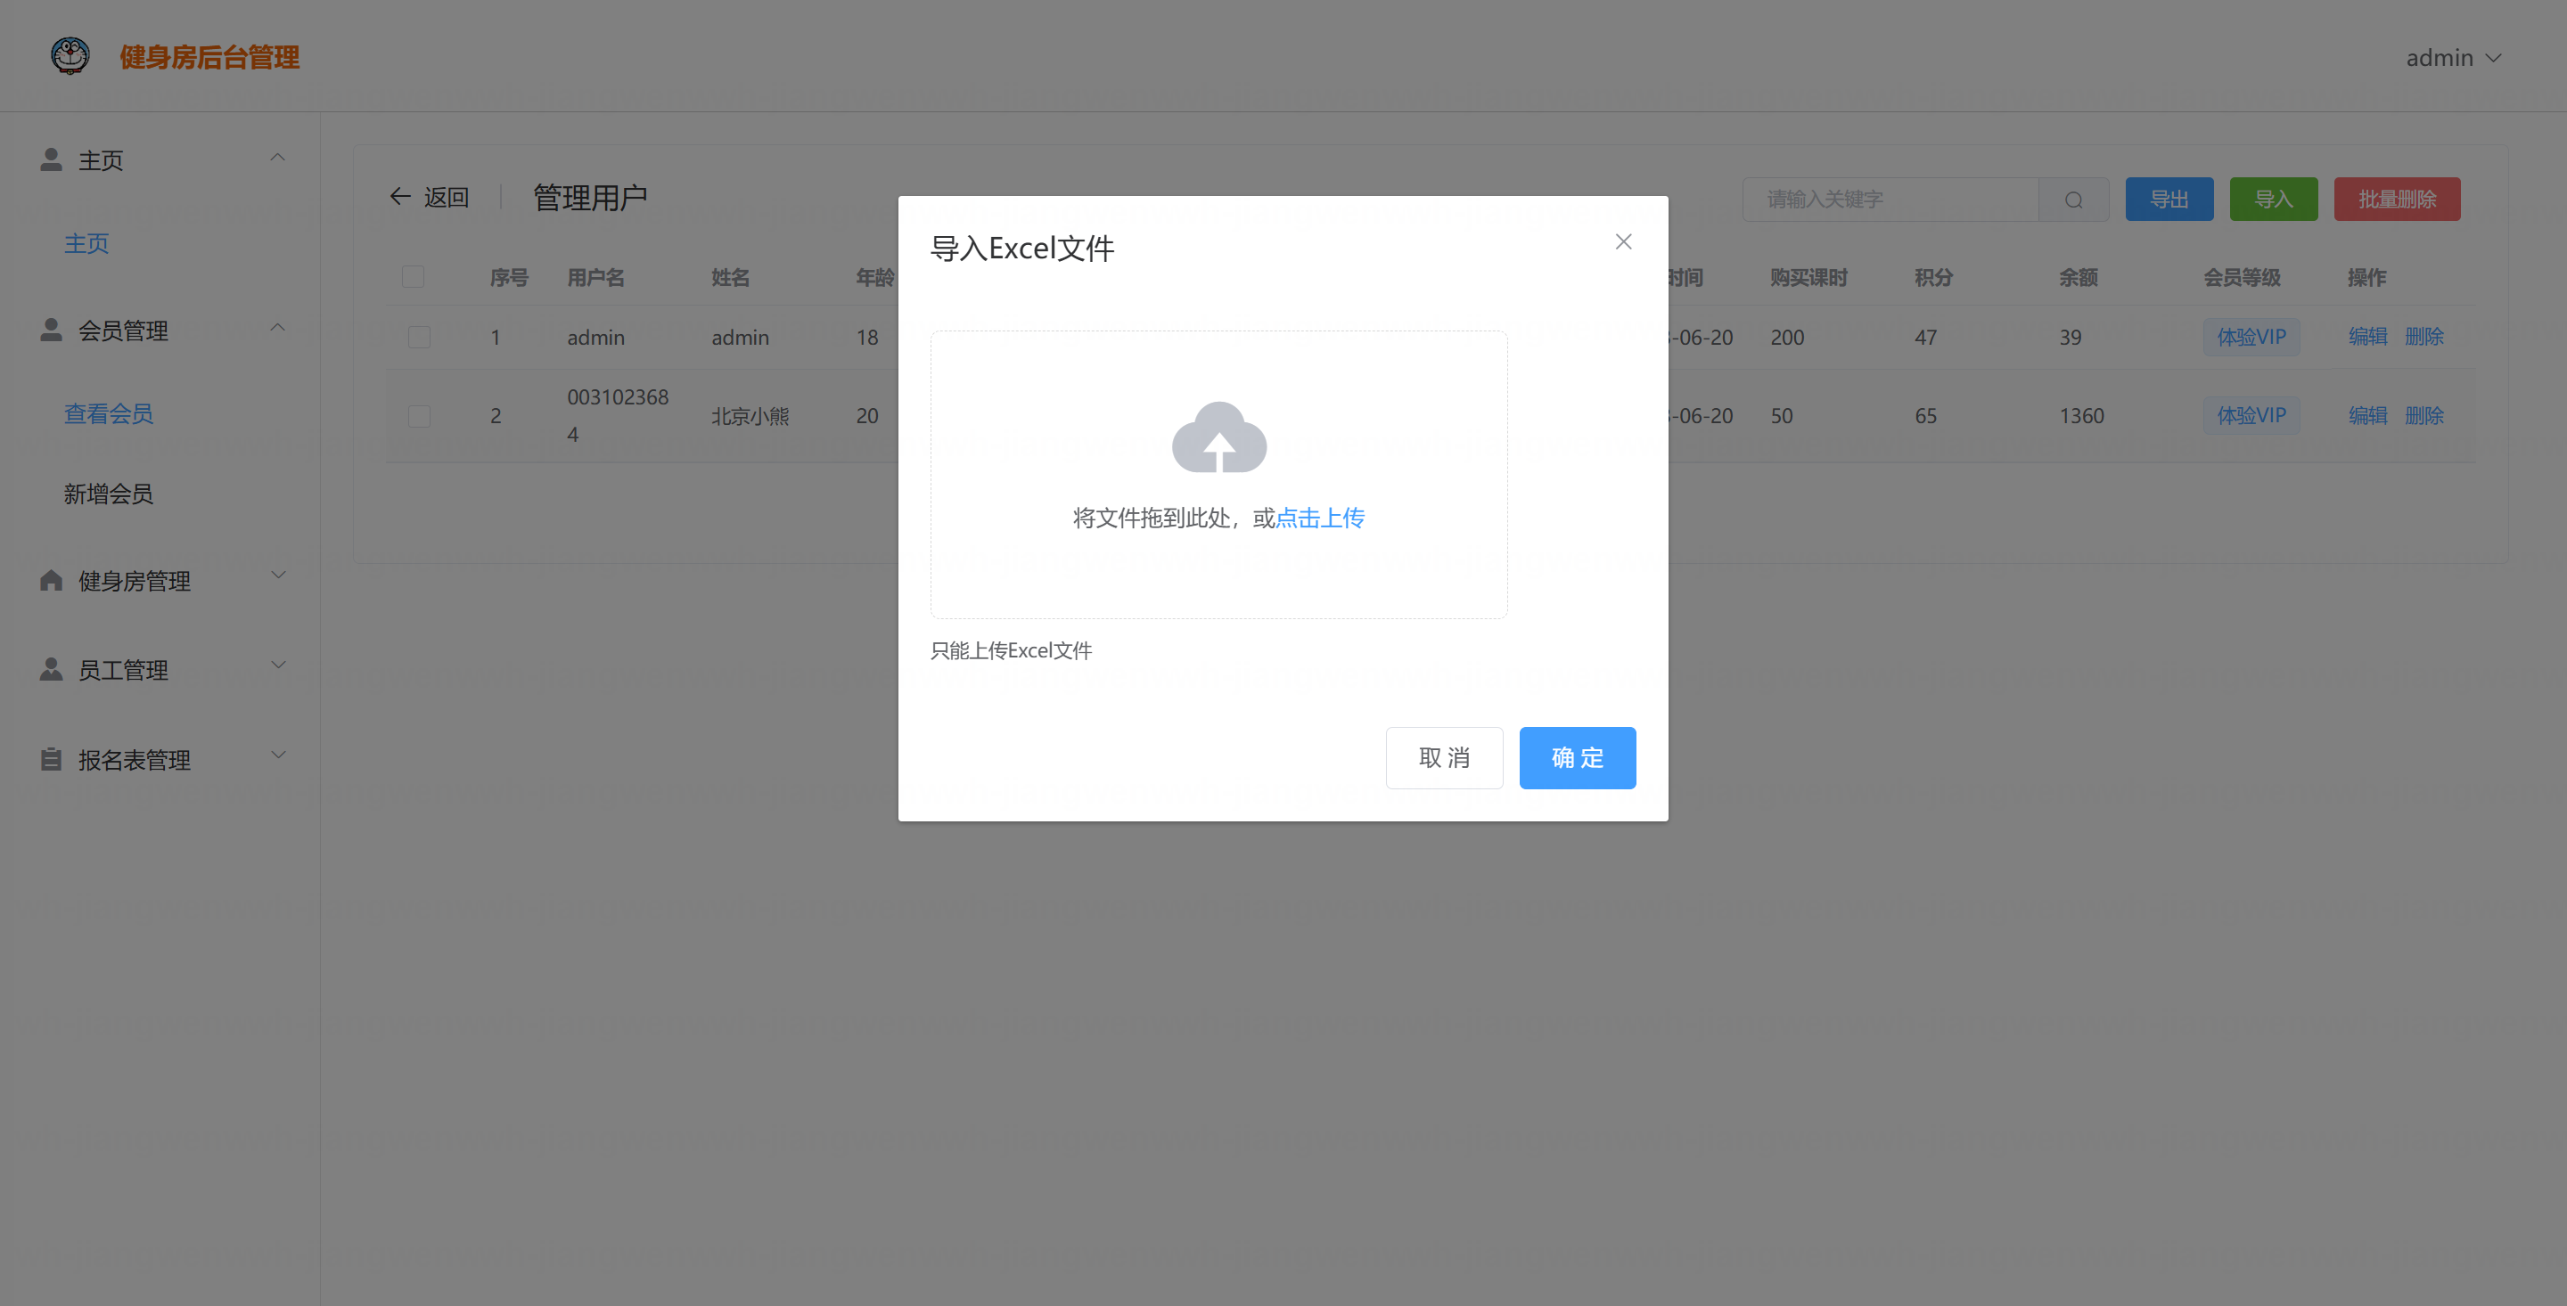Click the search magnifier icon
This screenshot has width=2567, height=1306.
[2072, 200]
